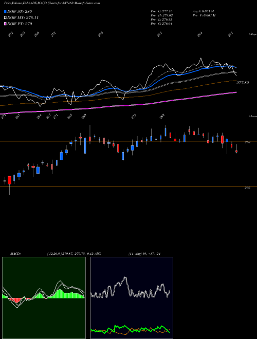
Task: Open the ADX indicator chart panel
Action: [x=132, y=298]
